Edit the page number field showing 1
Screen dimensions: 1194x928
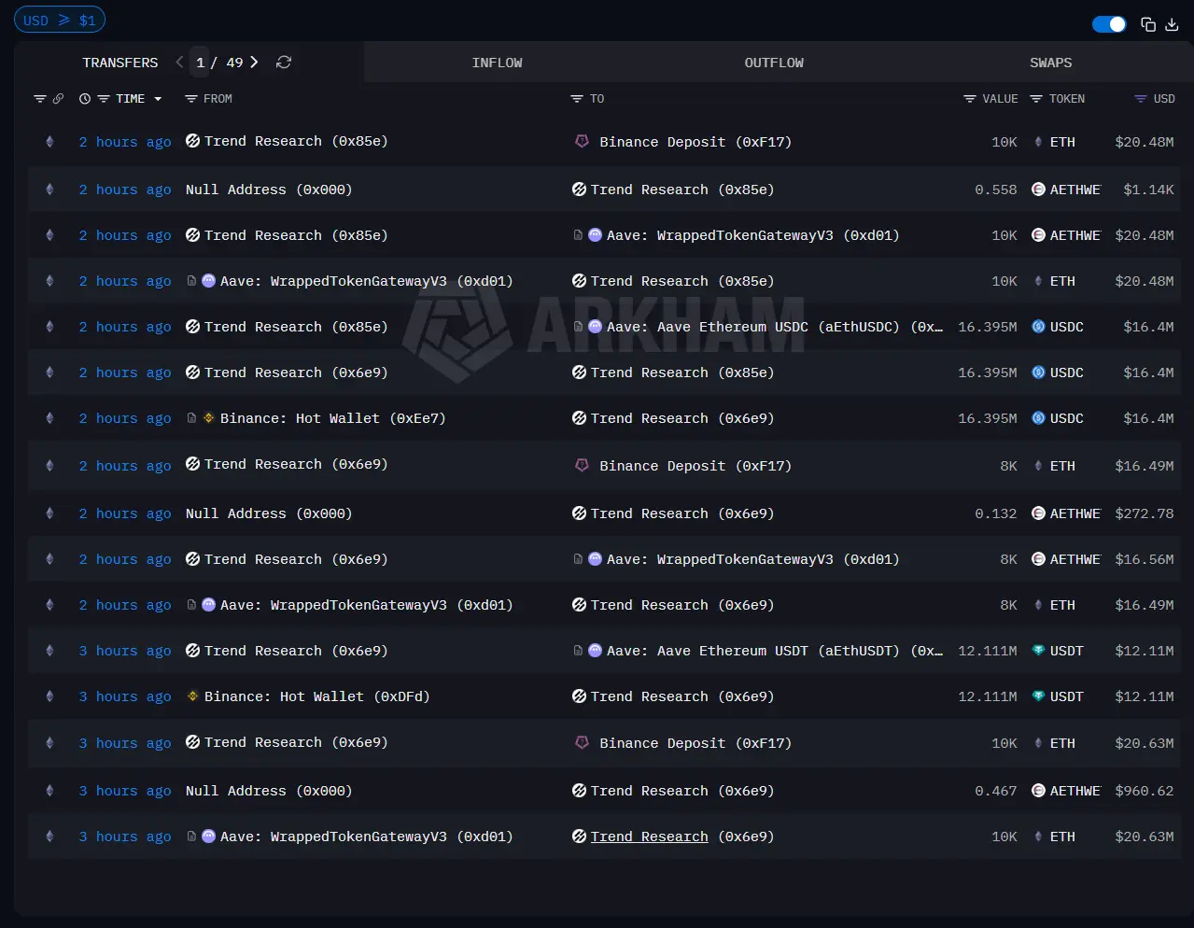200,63
